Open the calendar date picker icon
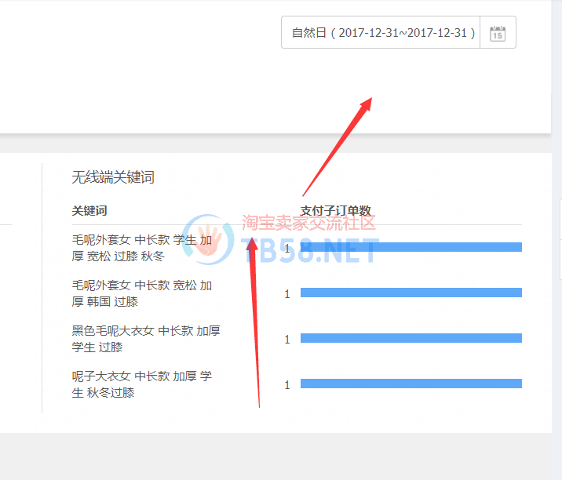 point(498,33)
